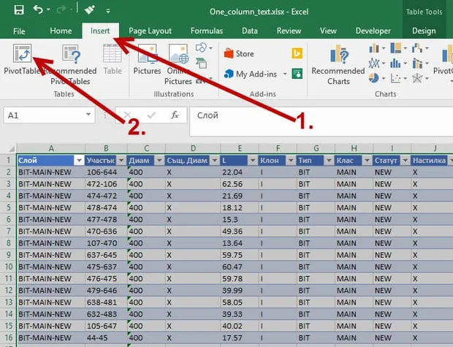
Task: Open the People Graph add-in
Action: (x=297, y=74)
